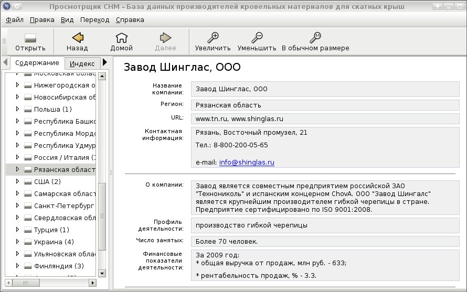Open the Переход menu

coord(94,20)
